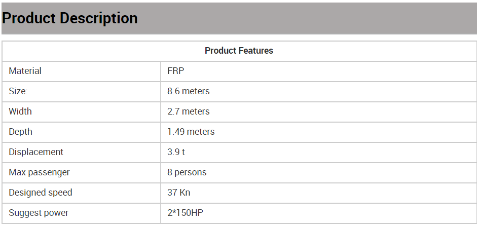
Task: Select the Suggest power label cell
Action: click(x=39, y=213)
